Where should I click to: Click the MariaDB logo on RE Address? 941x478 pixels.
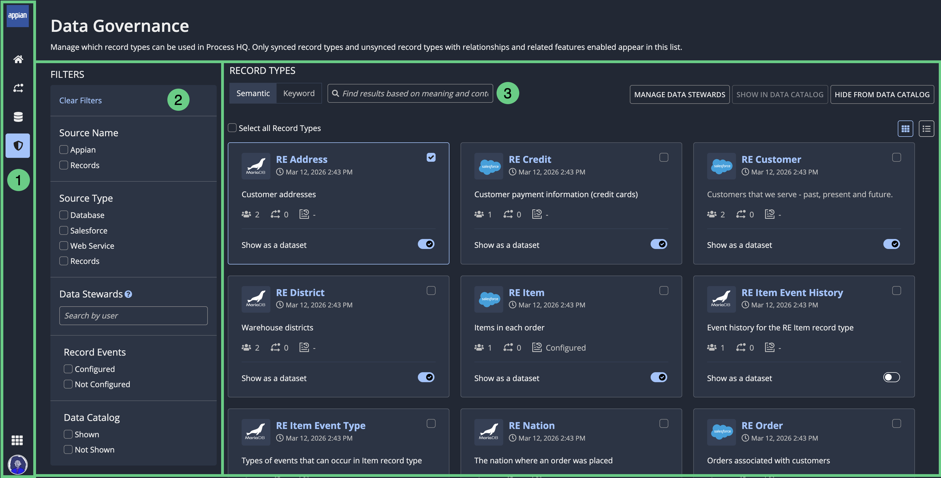(x=256, y=166)
